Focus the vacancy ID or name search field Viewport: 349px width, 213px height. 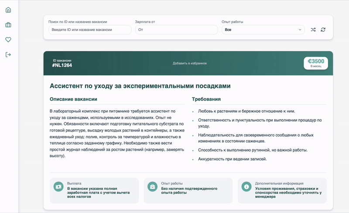90,30
